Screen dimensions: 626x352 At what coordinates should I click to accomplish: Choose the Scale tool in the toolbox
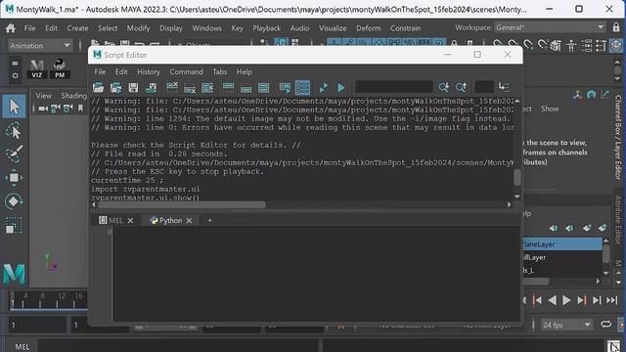click(x=14, y=226)
